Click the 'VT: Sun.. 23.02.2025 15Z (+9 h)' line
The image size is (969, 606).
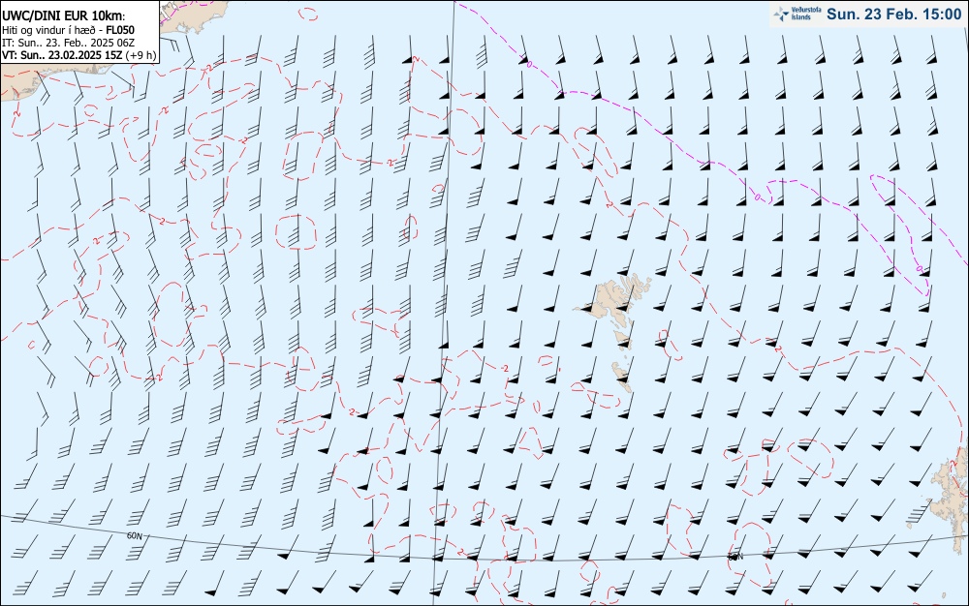tap(78, 55)
